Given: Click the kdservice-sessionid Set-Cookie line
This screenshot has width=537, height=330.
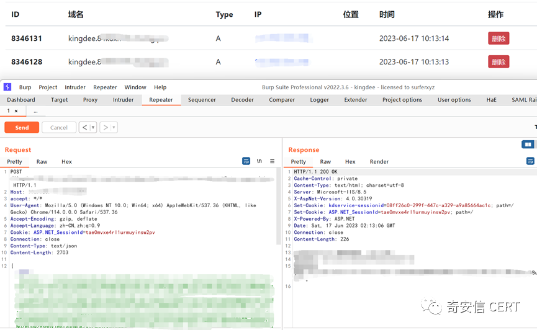Looking at the screenshot, I should 404,205.
